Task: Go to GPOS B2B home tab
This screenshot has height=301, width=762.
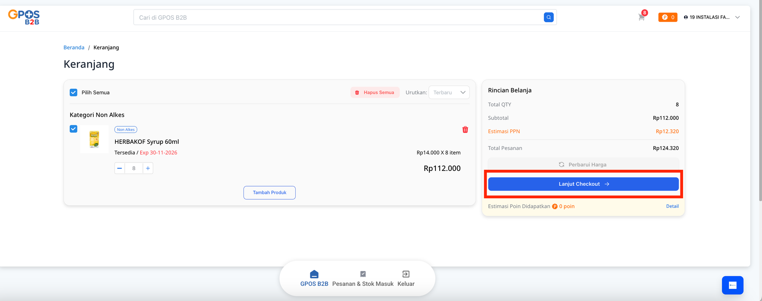Action: (x=314, y=278)
